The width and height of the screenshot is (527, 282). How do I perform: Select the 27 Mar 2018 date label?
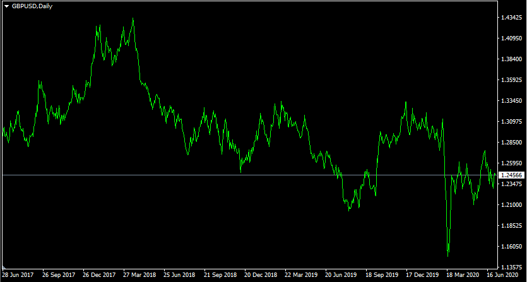point(139,275)
